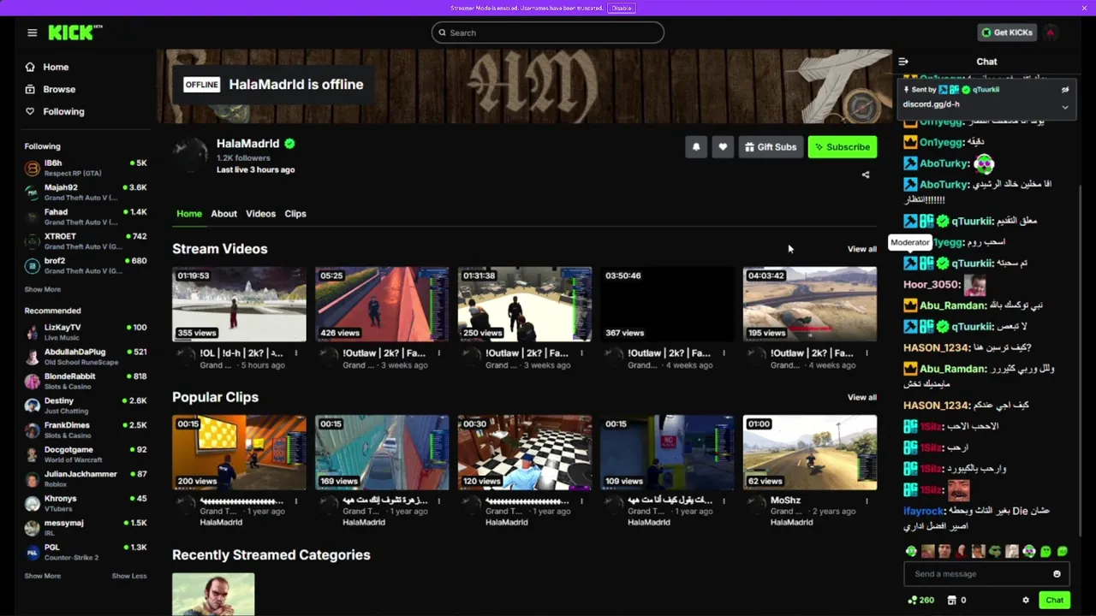Open the hamburger menu next to KICK logo
The image size is (1096, 616).
pyautogui.click(x=32, y=33)
